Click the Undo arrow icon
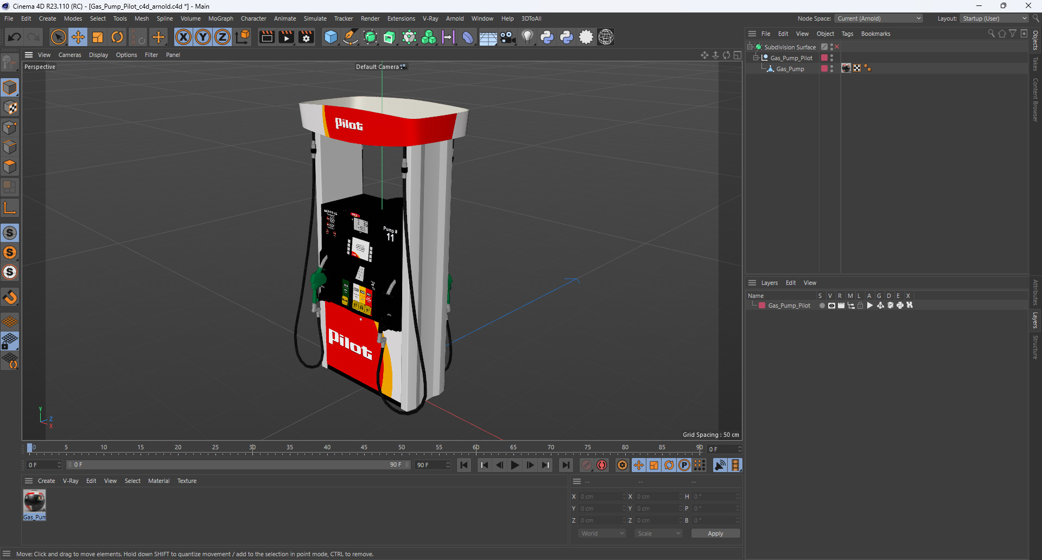 coord(15,37)
